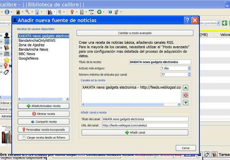Click the Añadir canal button

(x=135, y=133)
